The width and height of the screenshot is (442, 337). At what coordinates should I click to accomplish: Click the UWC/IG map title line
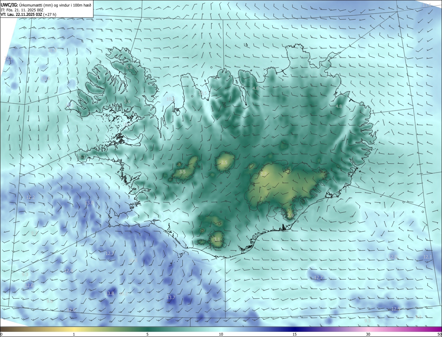[x=46, y=5]
